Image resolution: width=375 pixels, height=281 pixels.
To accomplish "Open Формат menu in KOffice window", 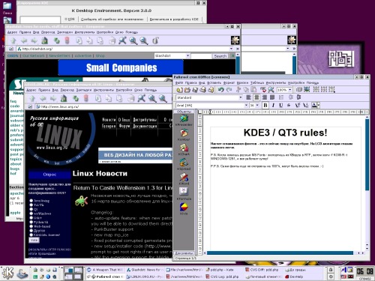I will coord(229,82).
